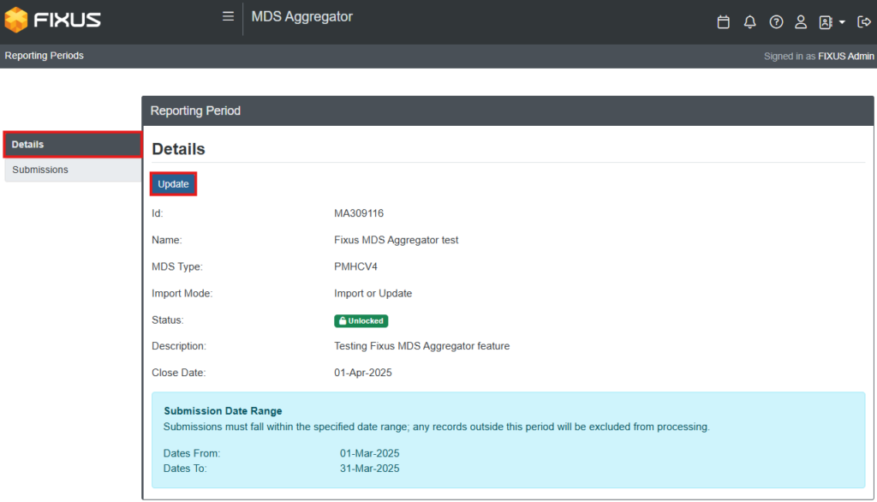This screenshot has width=877, height=502.
Task: Click the Update button
Action: tap(173, 184)
